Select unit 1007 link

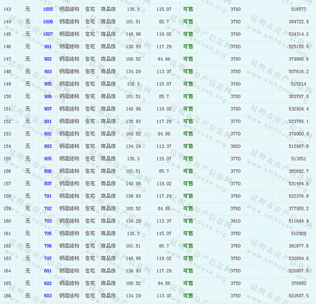click(48, 34)
